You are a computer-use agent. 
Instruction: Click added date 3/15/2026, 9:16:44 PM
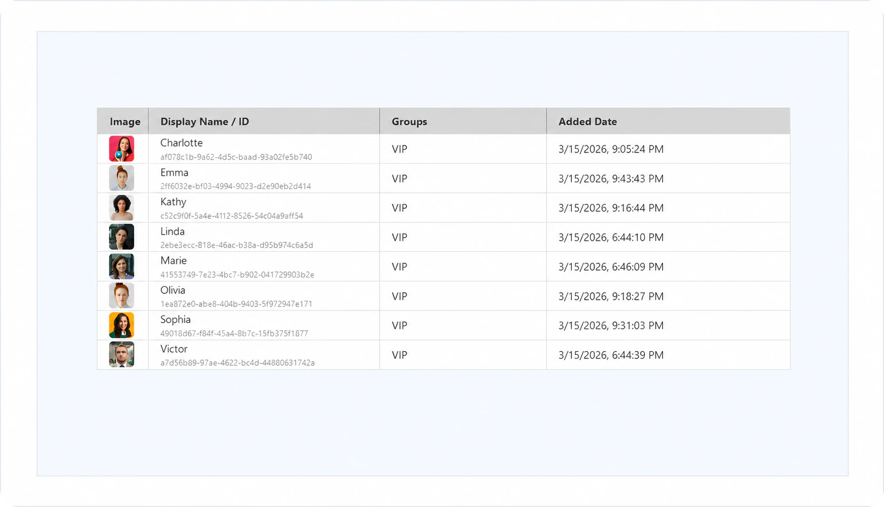611,208
